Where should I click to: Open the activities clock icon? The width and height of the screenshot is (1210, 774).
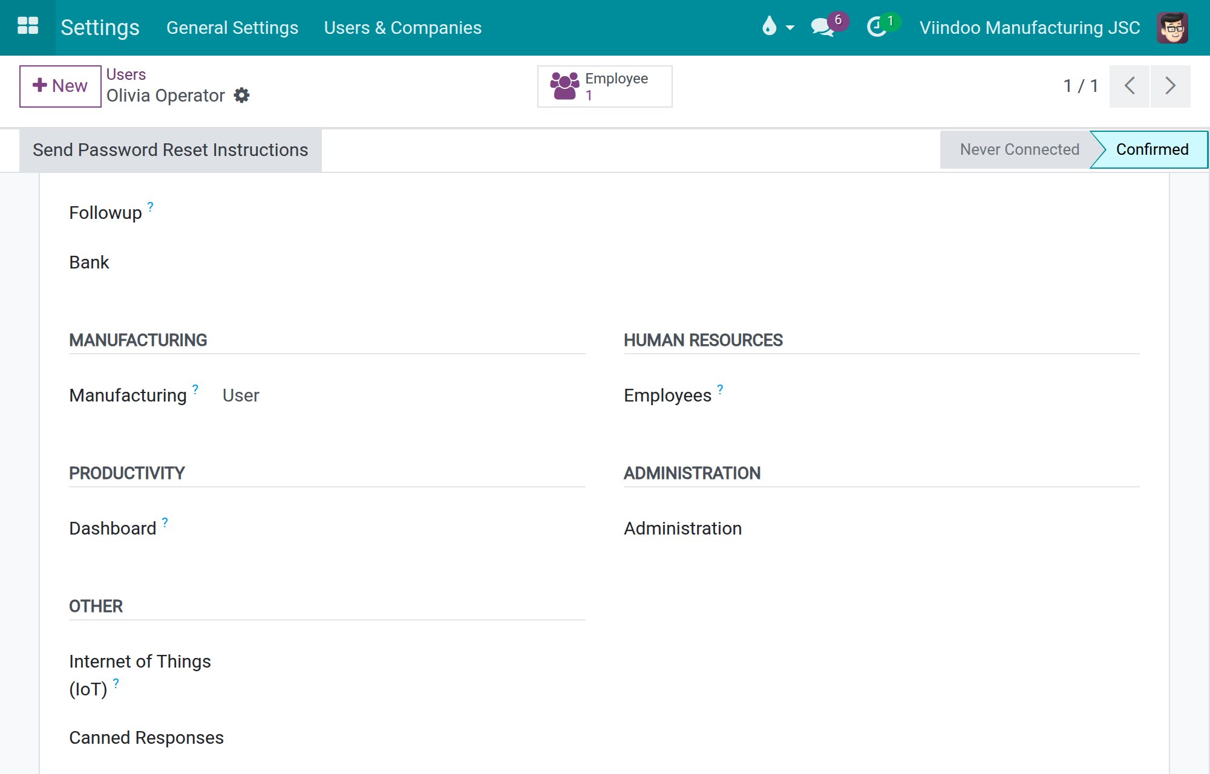pos(877,27)
